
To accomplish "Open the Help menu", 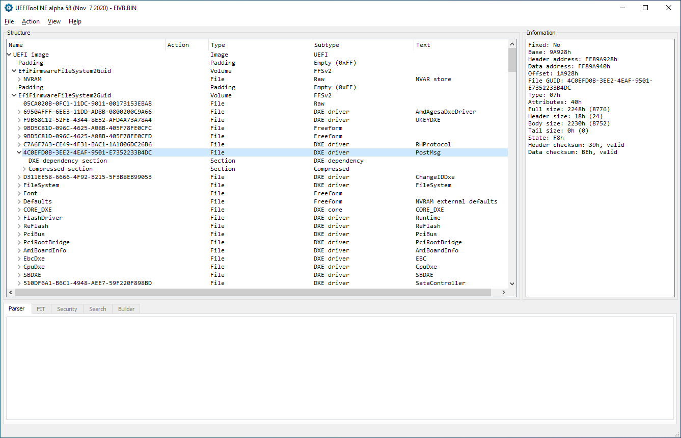I will click(x=75, y=21).
